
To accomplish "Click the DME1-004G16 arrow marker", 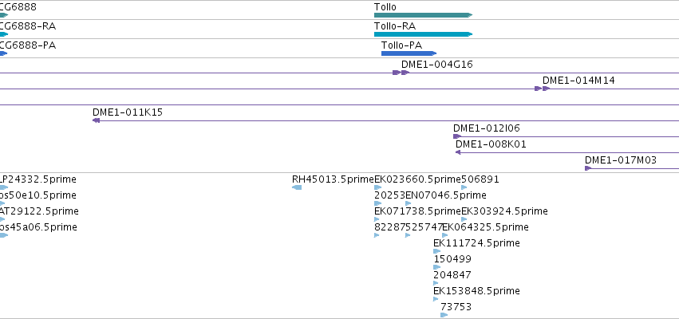I will (x=401, y=73).
